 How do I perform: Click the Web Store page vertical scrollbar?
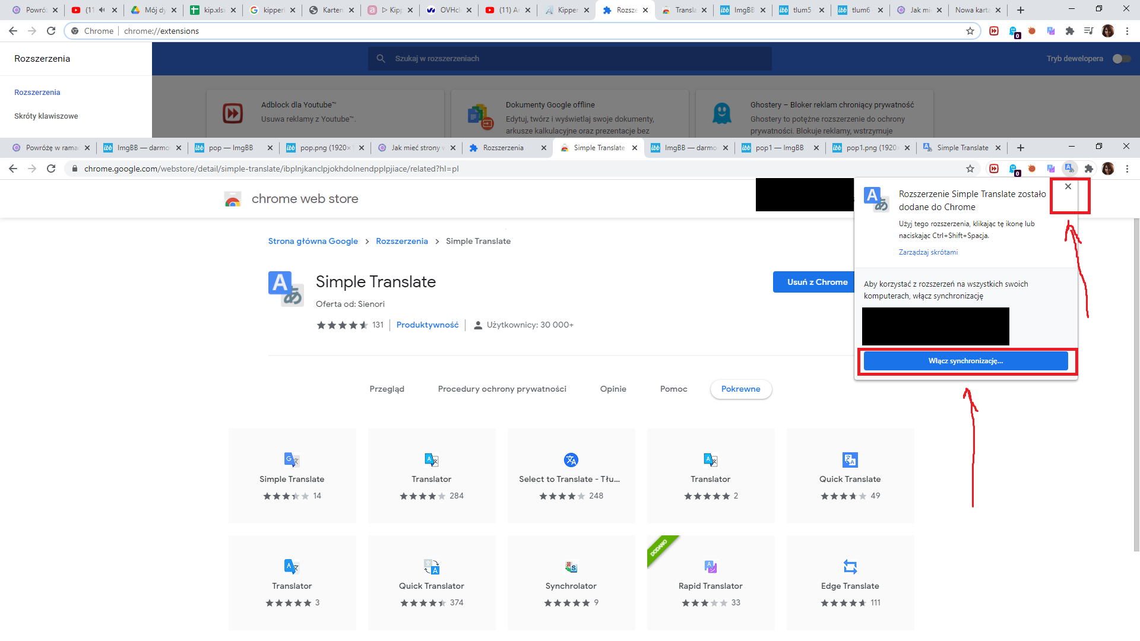(x=1135, y=386)
